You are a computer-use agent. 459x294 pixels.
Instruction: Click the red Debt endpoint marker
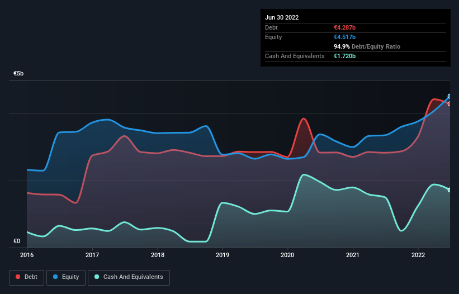coord(449,104)
